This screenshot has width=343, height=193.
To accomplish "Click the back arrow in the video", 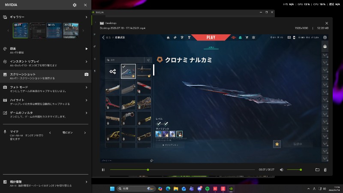I will click(x=103, y=37).
